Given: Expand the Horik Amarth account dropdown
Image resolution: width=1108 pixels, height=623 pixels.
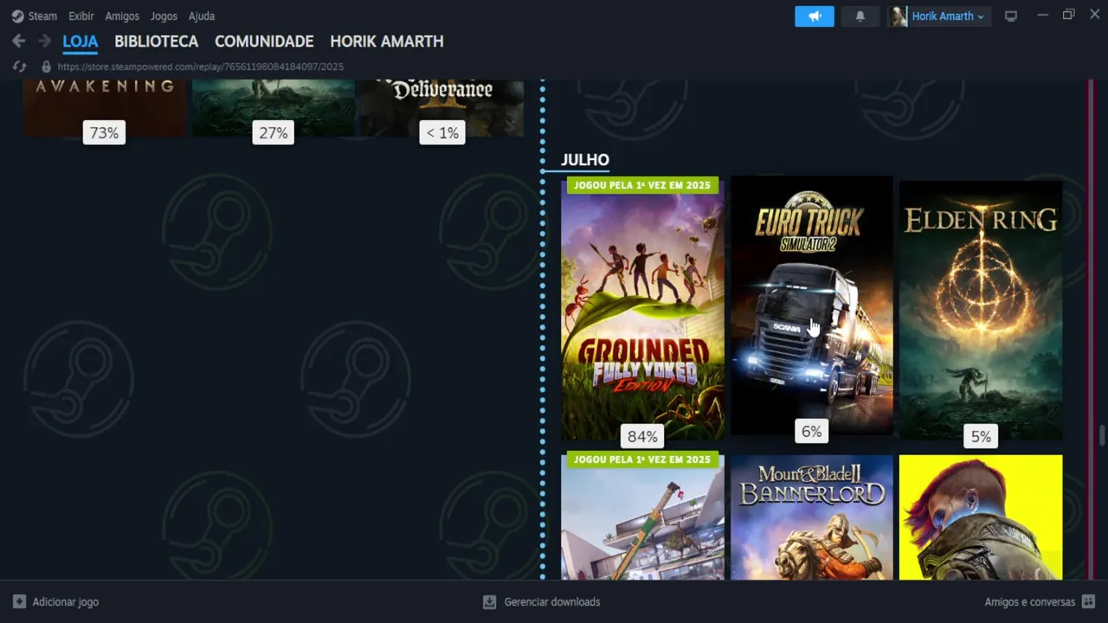Looking at the screenshot, I should point(948,16).
